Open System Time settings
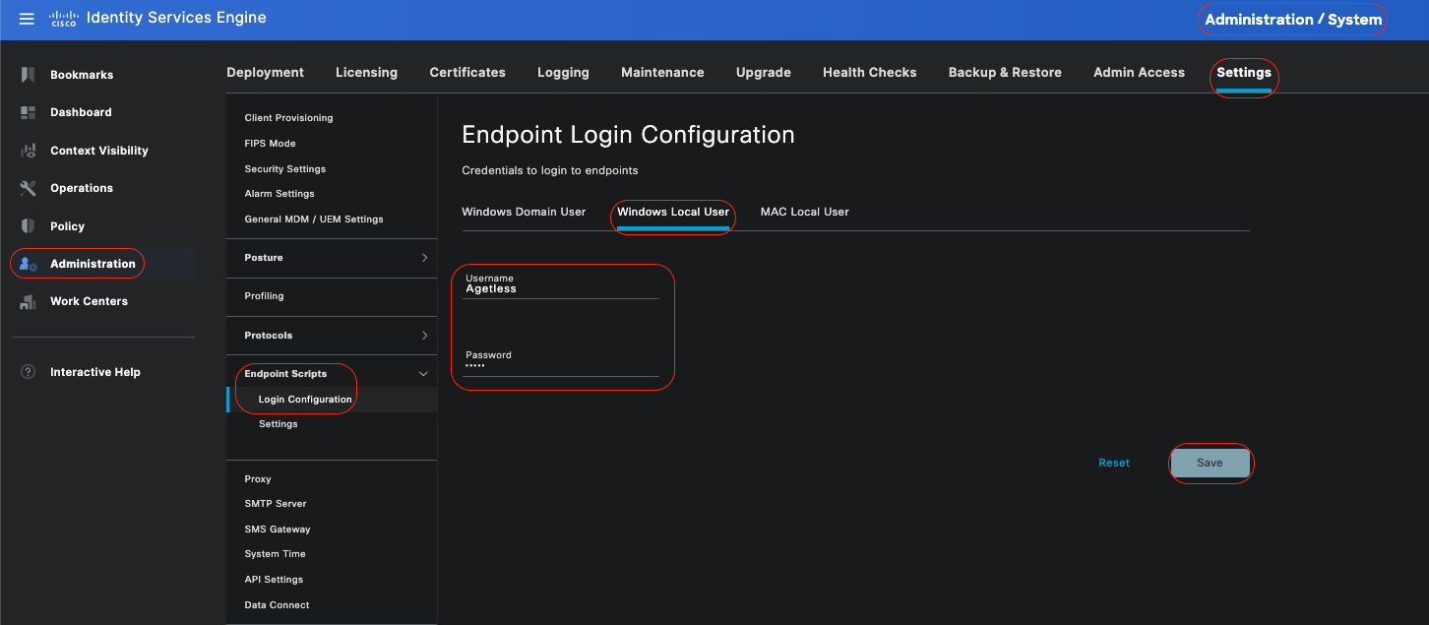Screen dimensions: 1429x625 click(275, 554)
